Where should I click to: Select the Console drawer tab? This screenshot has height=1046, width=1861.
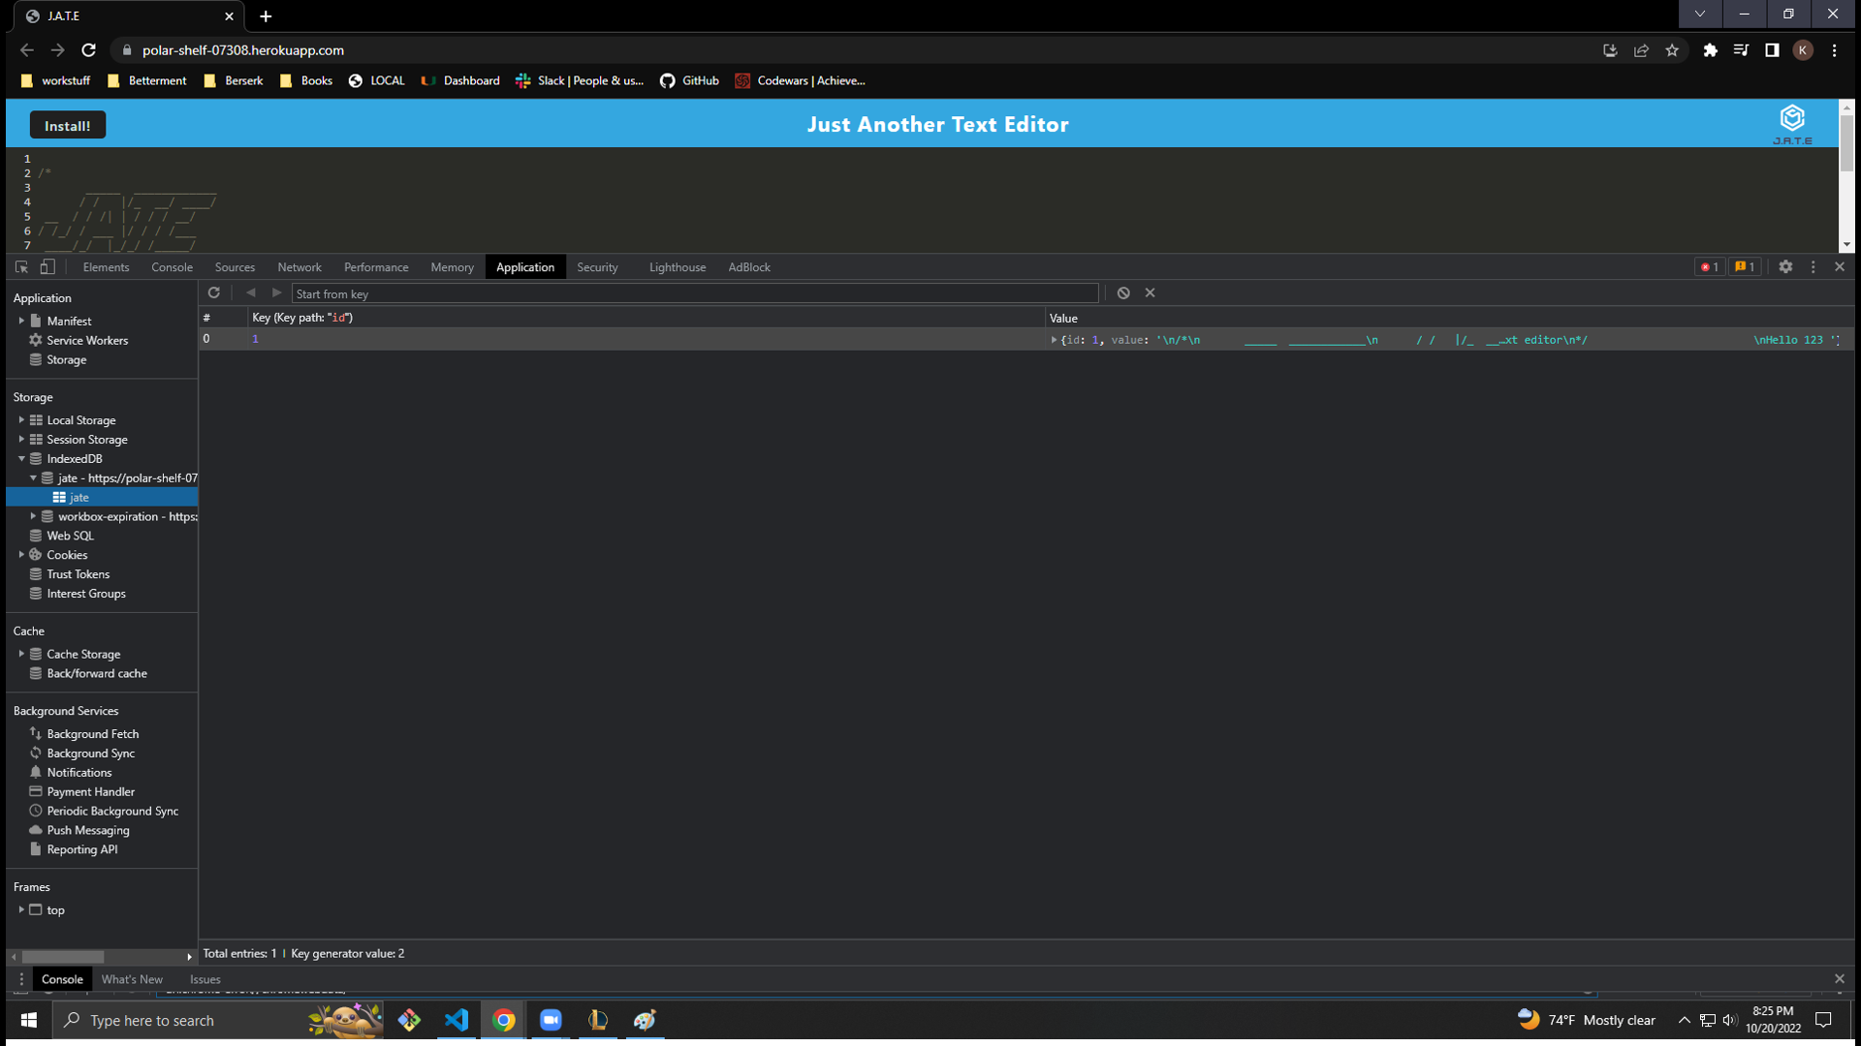click(x=62, y=979)
